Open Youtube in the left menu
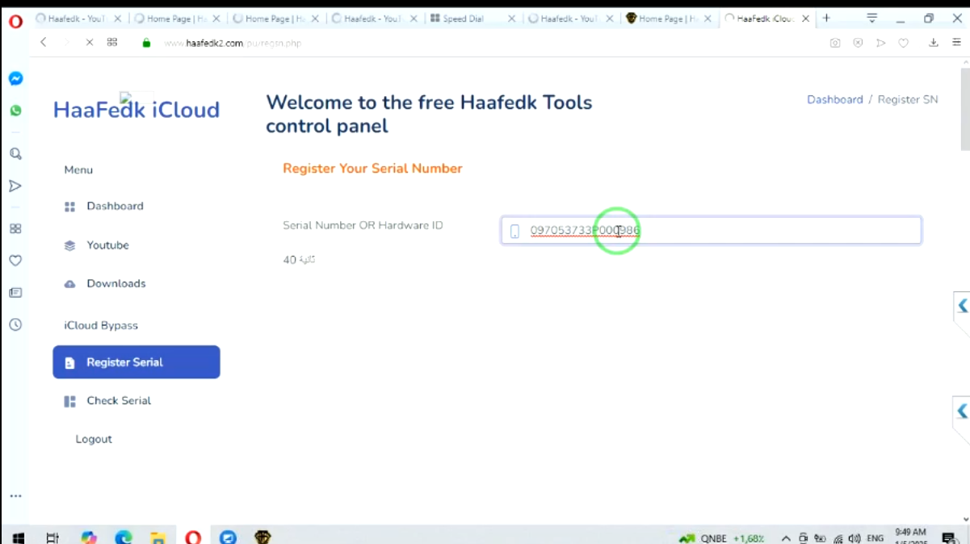 tap(107, 245)
